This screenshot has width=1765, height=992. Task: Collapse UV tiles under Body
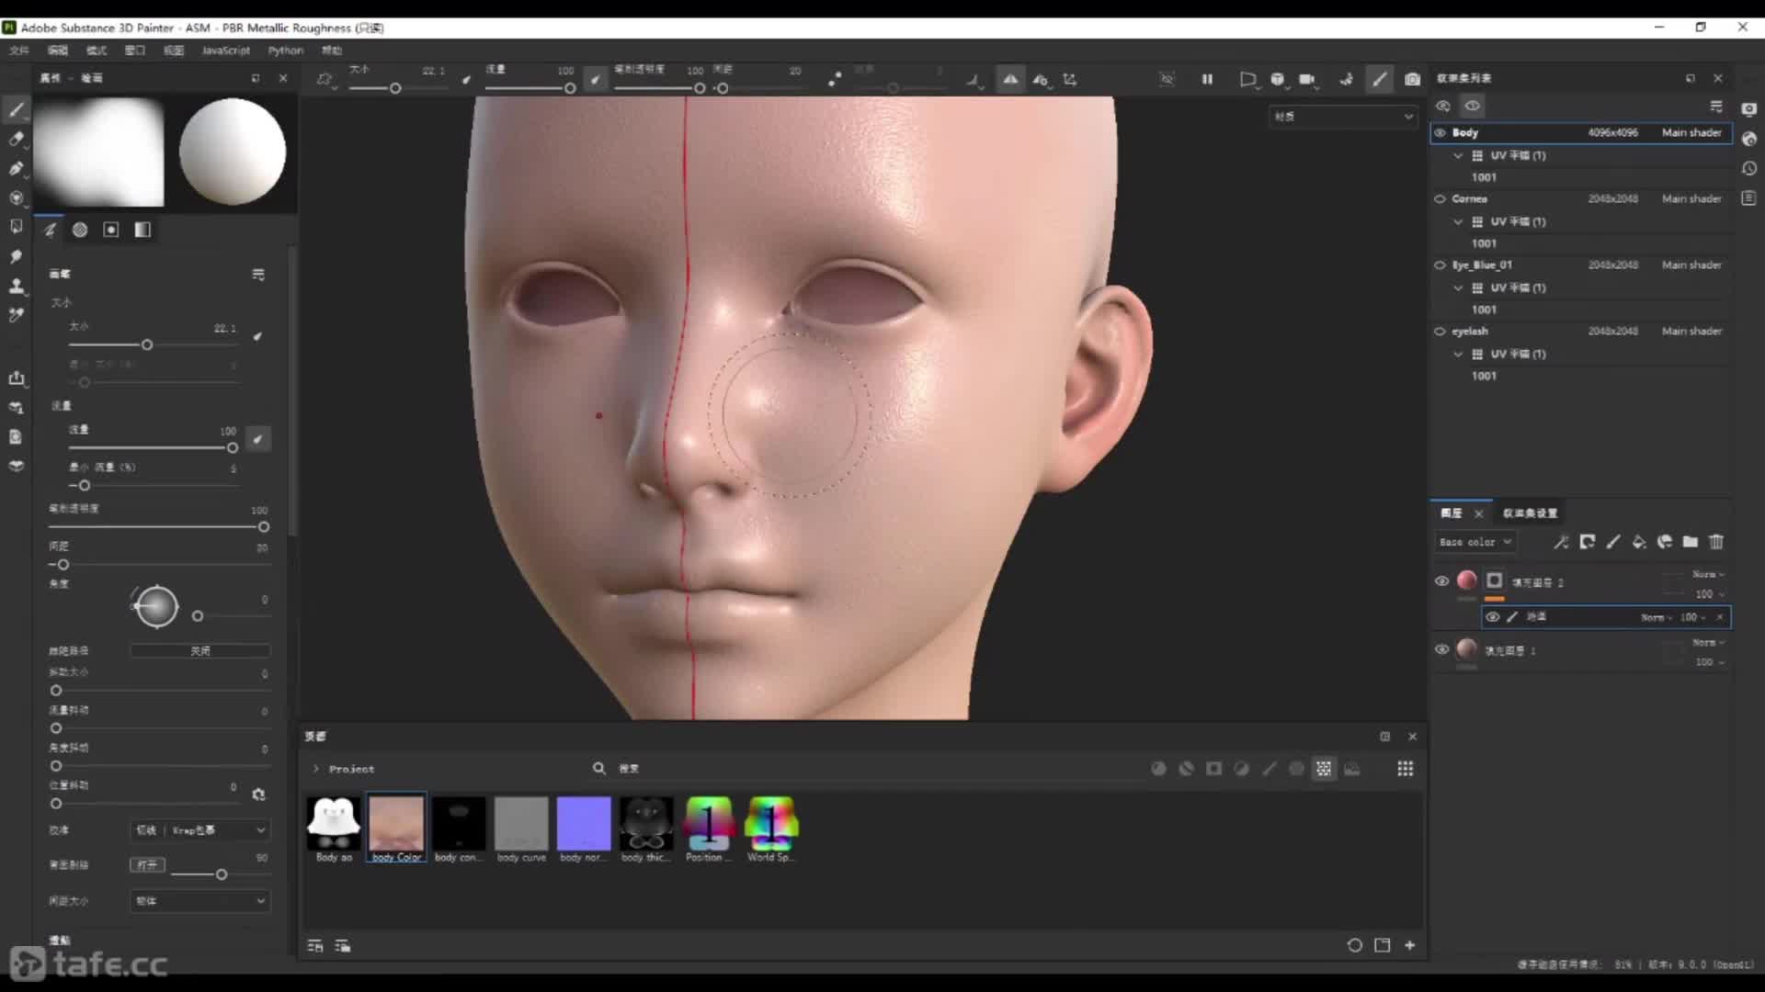click(1458, 155)
